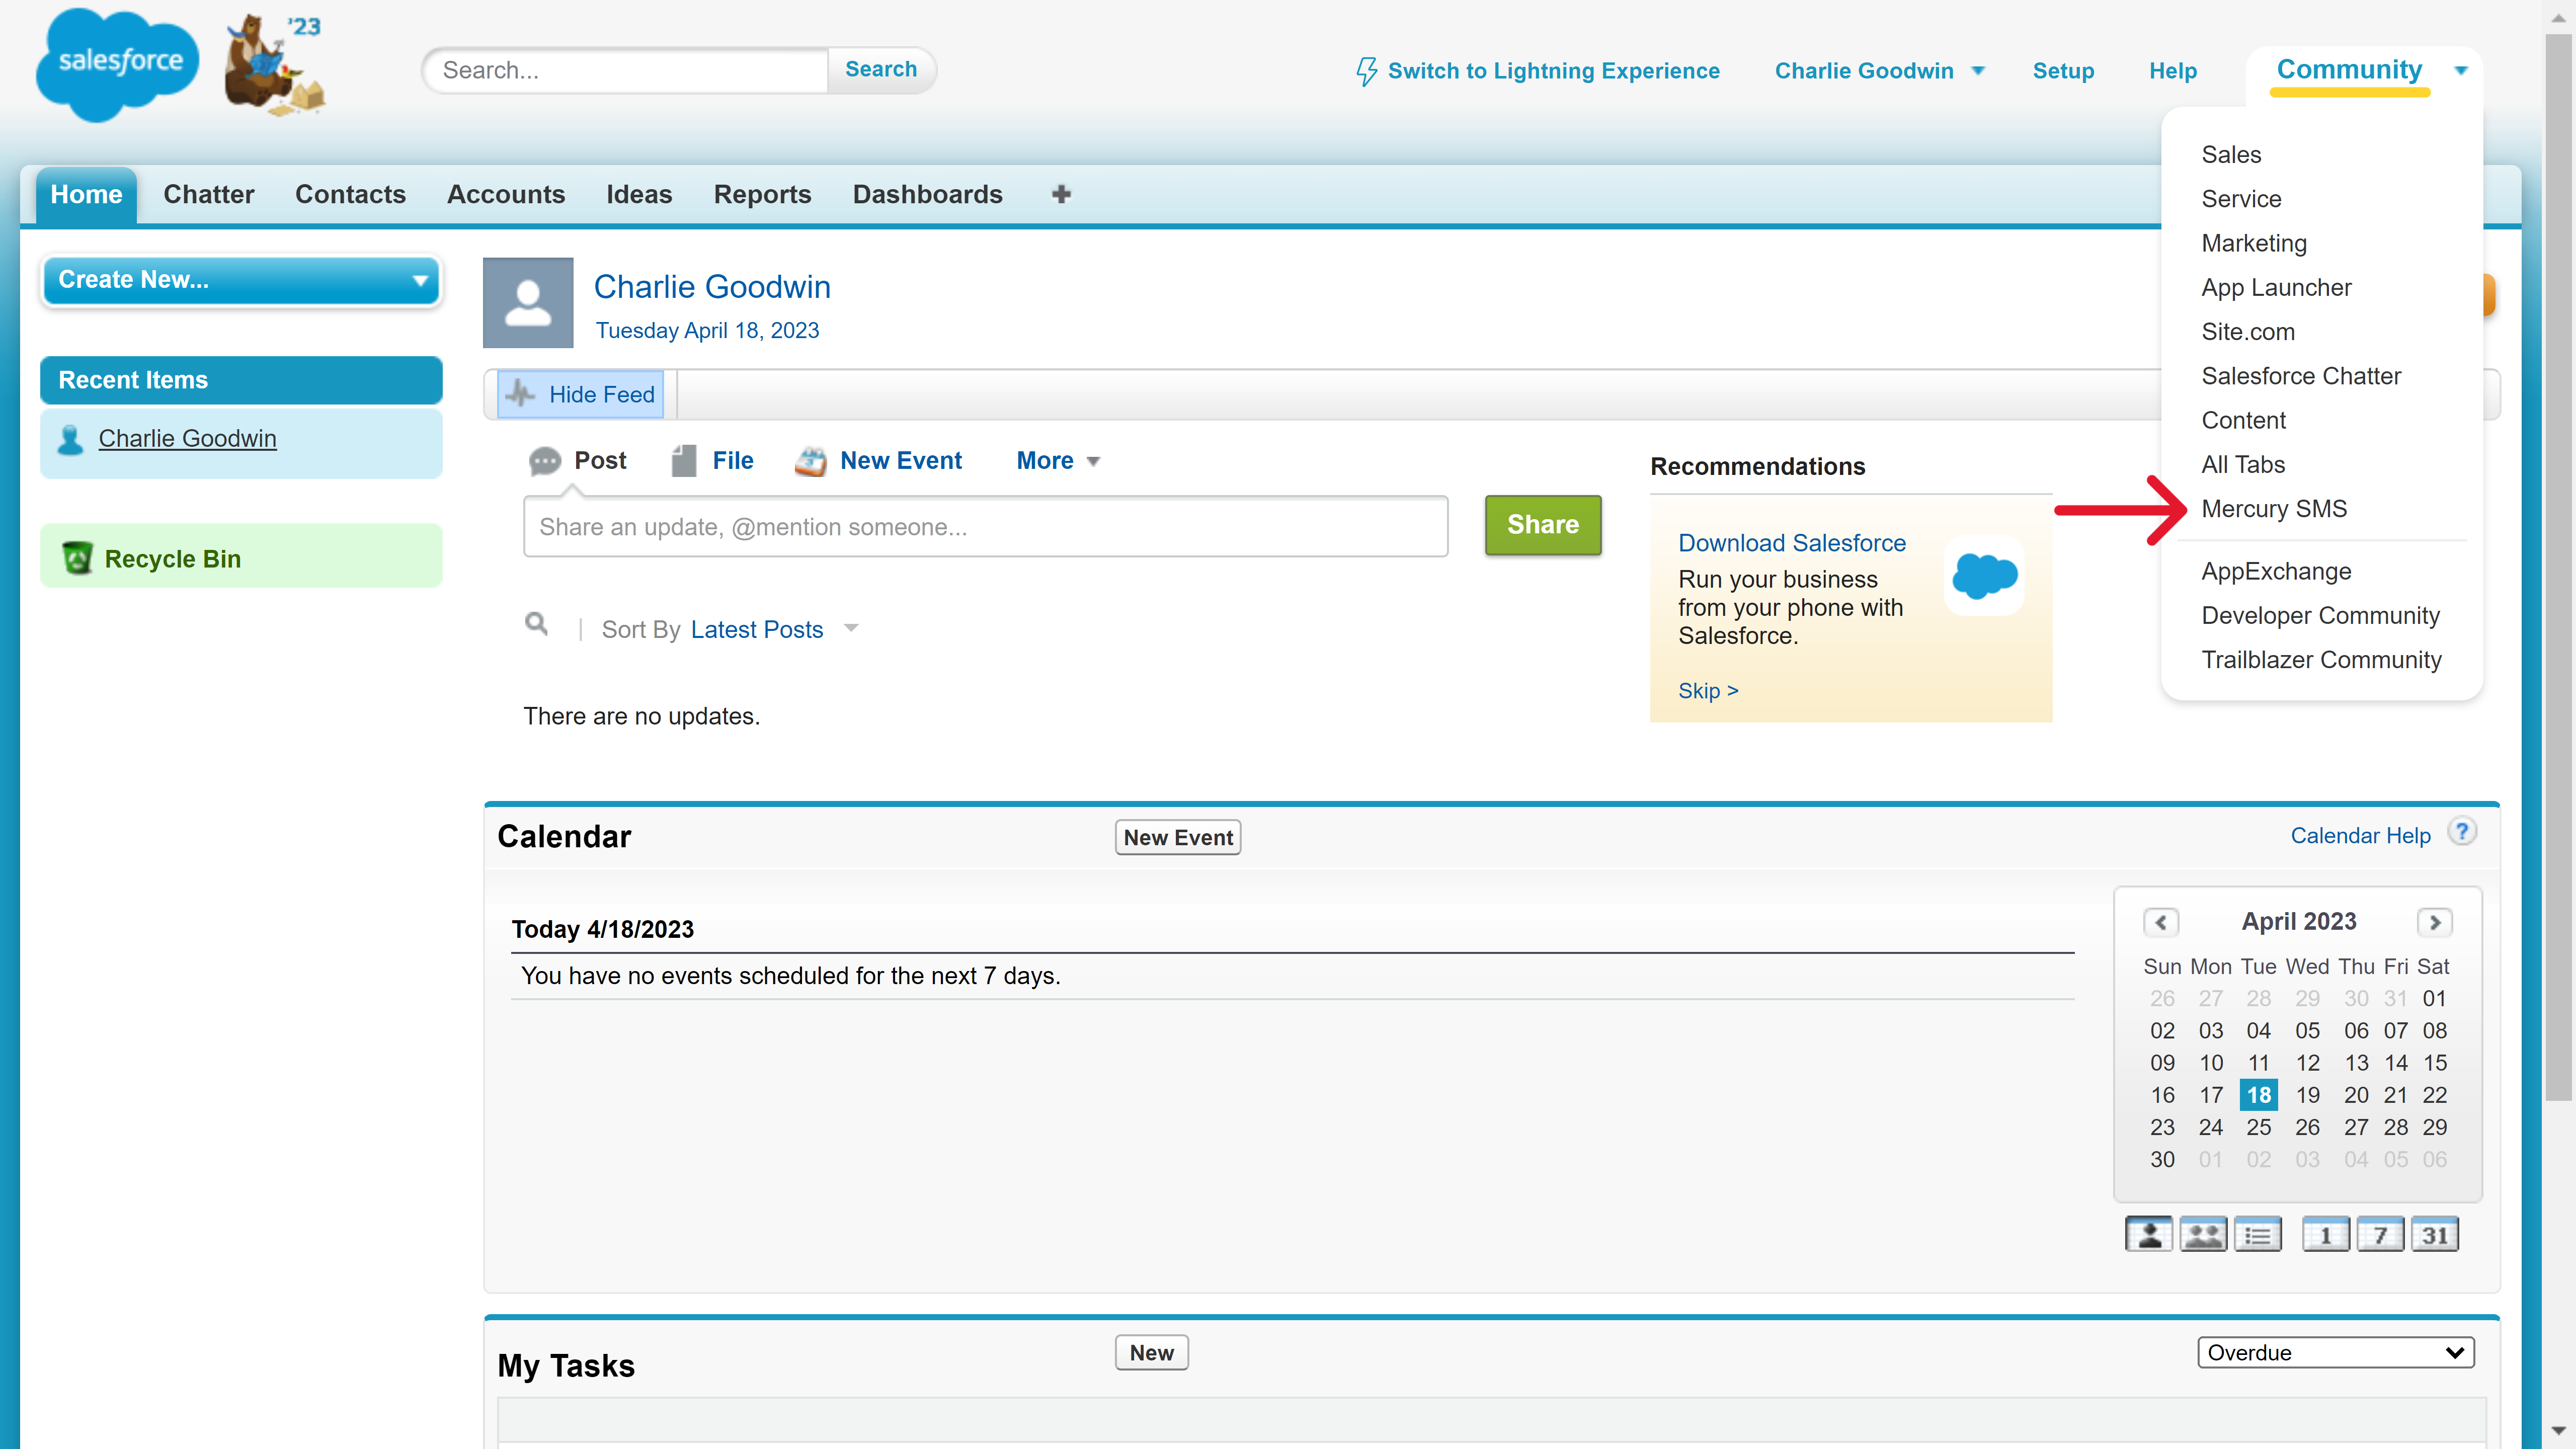Select Marketing app menu entry
The image size is (2576, 1449).
click(2254, 243)
